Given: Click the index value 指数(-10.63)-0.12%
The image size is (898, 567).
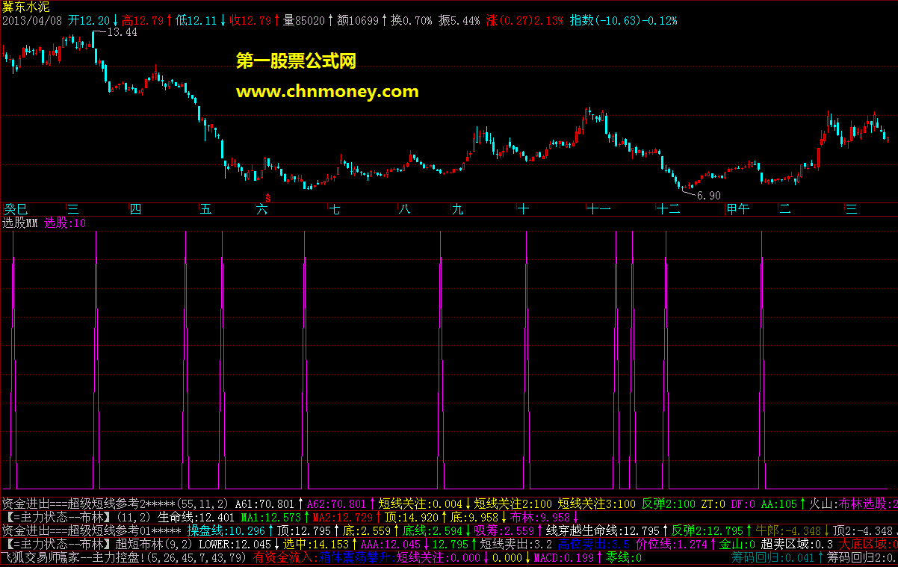Looking at the screenshot, I should (624, 20).
